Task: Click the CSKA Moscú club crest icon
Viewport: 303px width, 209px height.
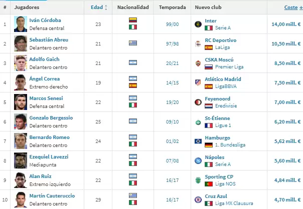Action: pos(198,62)
